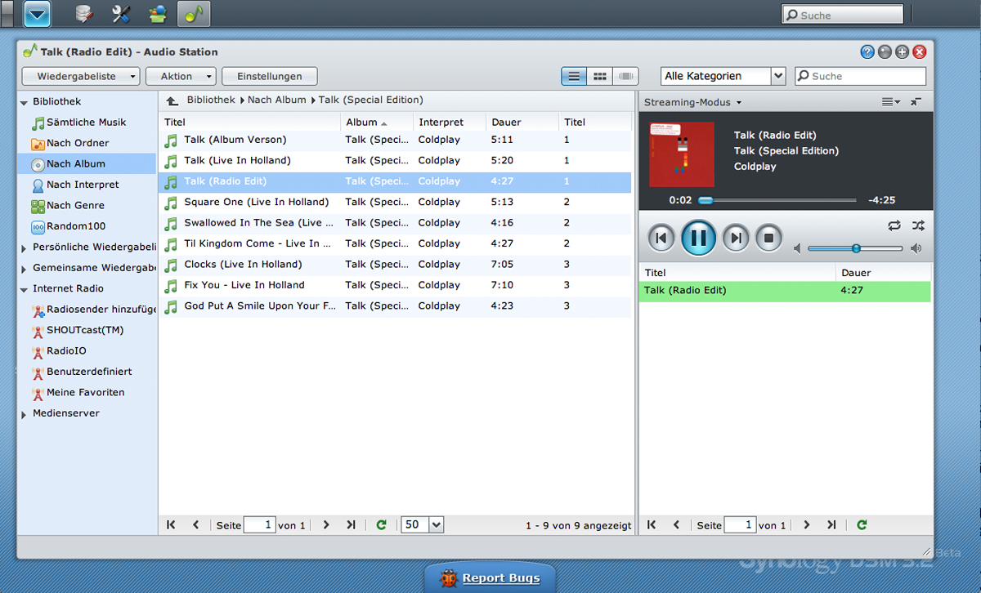Open the Aktion dropdown menu

(x=181, y=76)
